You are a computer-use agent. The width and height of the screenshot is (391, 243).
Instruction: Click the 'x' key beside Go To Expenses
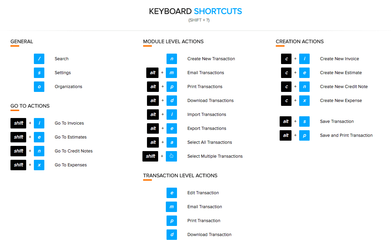pos(39,165)
